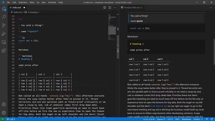Viewport: 215px width, 121px height.
Task: Click Prettier status bar item
Action: click(198, 119)
